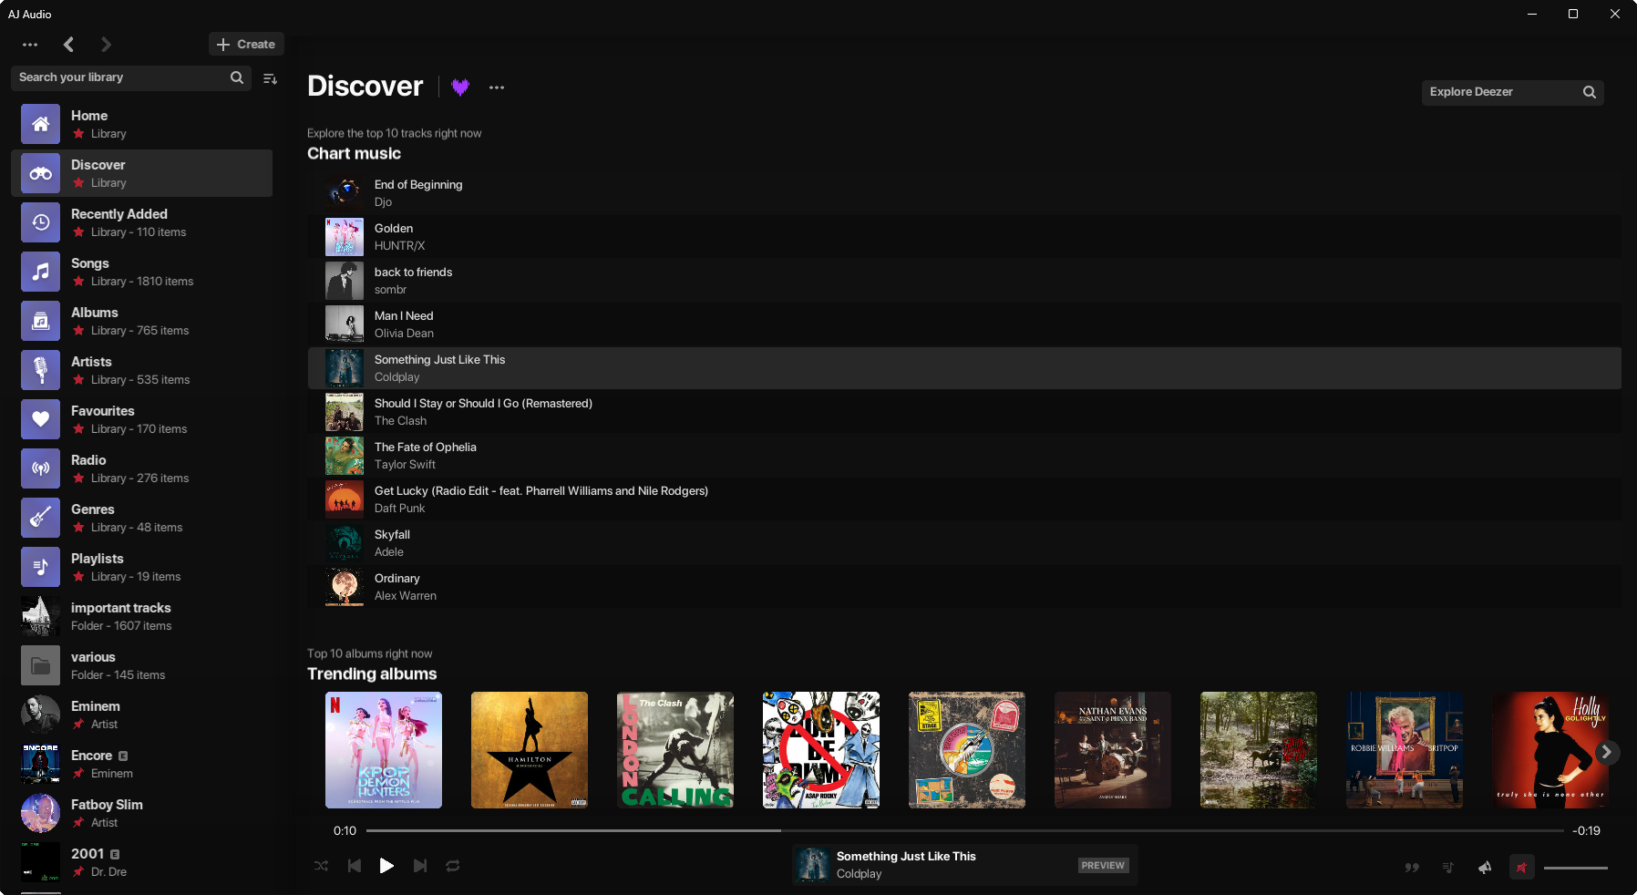Viewport: 1637px width, 895px height.
Task: Play Should I Stay or Should I Go
Action: point(964,412)
